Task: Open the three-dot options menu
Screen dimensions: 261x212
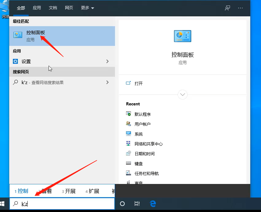Action: click(240, 8)
